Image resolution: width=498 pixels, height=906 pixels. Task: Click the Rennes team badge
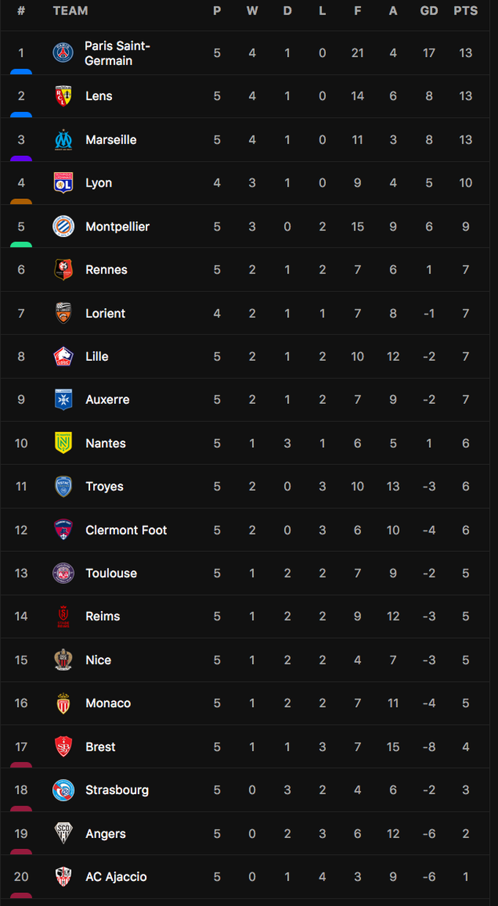pyautogui.click(x=64, y=269)
